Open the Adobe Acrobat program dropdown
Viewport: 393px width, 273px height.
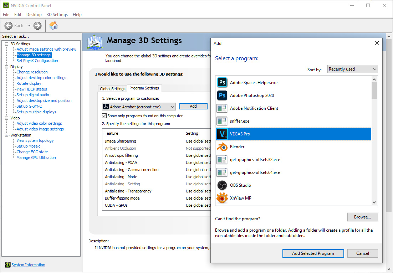pyautogui.click(x=139, y=107)
